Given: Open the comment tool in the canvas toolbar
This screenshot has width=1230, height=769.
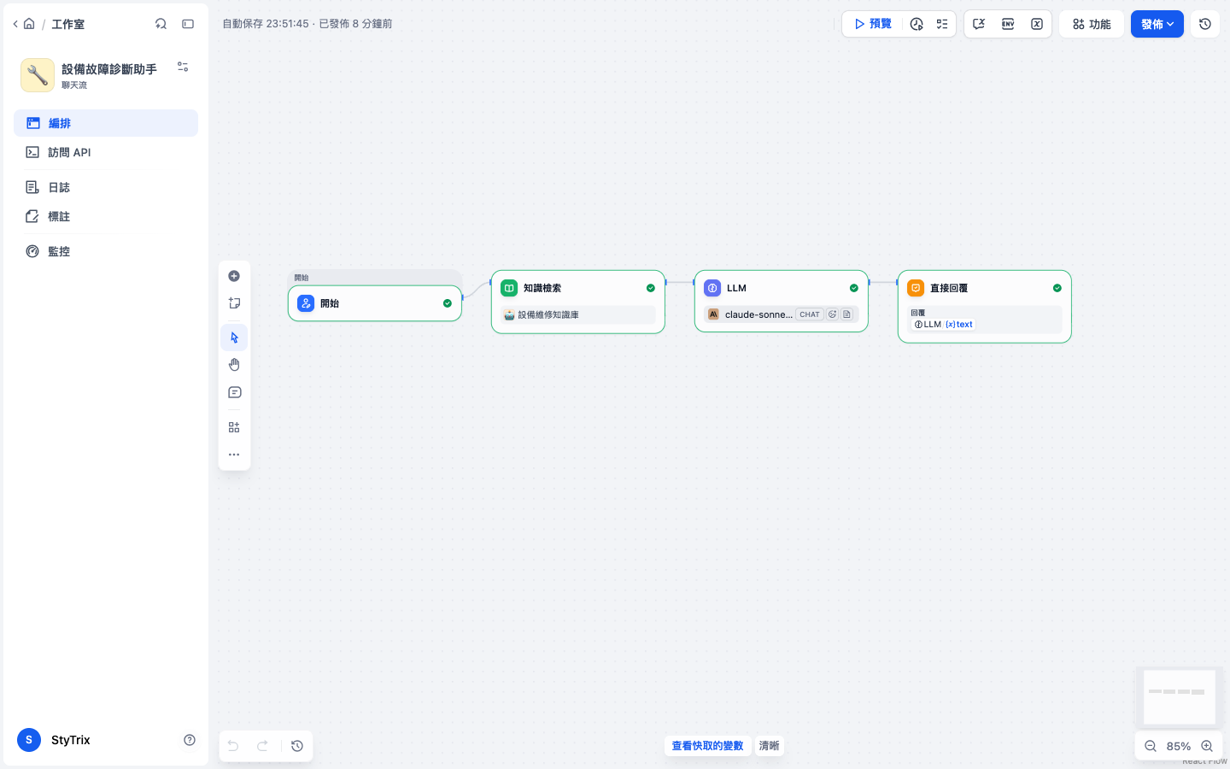Looking at the screenshot, I should [234, 392].
